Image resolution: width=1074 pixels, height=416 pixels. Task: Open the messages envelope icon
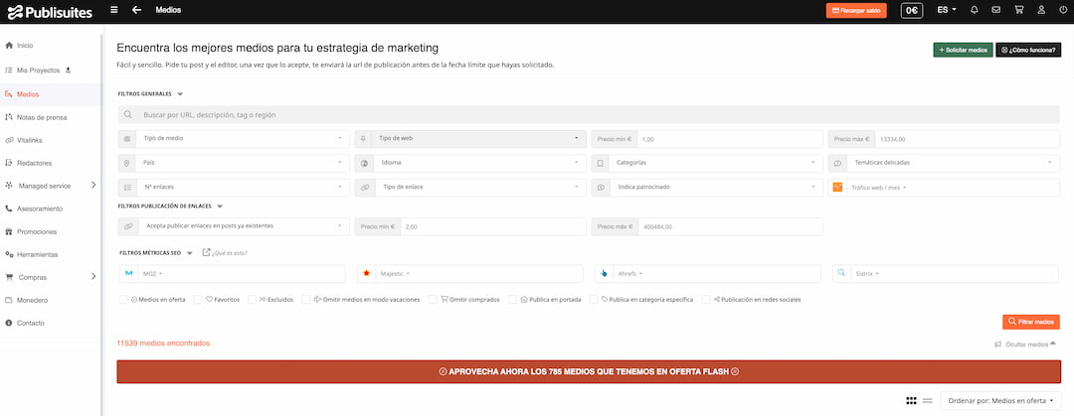click(995, 10)
